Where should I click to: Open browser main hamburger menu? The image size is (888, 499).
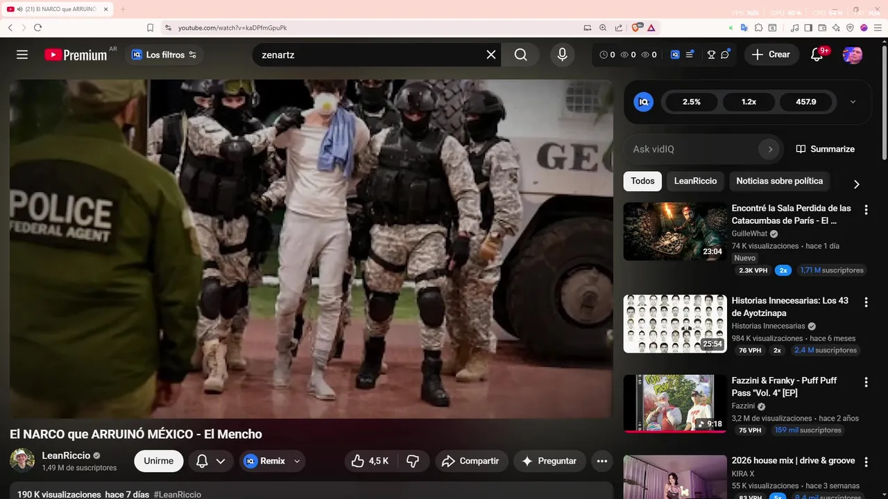point(878,28)
